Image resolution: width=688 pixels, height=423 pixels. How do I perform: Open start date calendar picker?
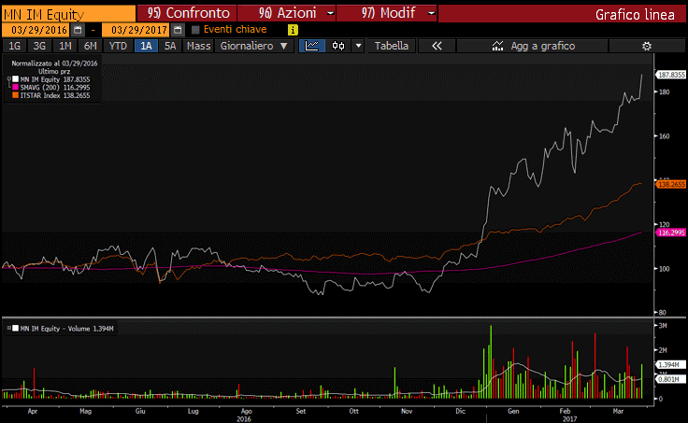coord(77,30)
